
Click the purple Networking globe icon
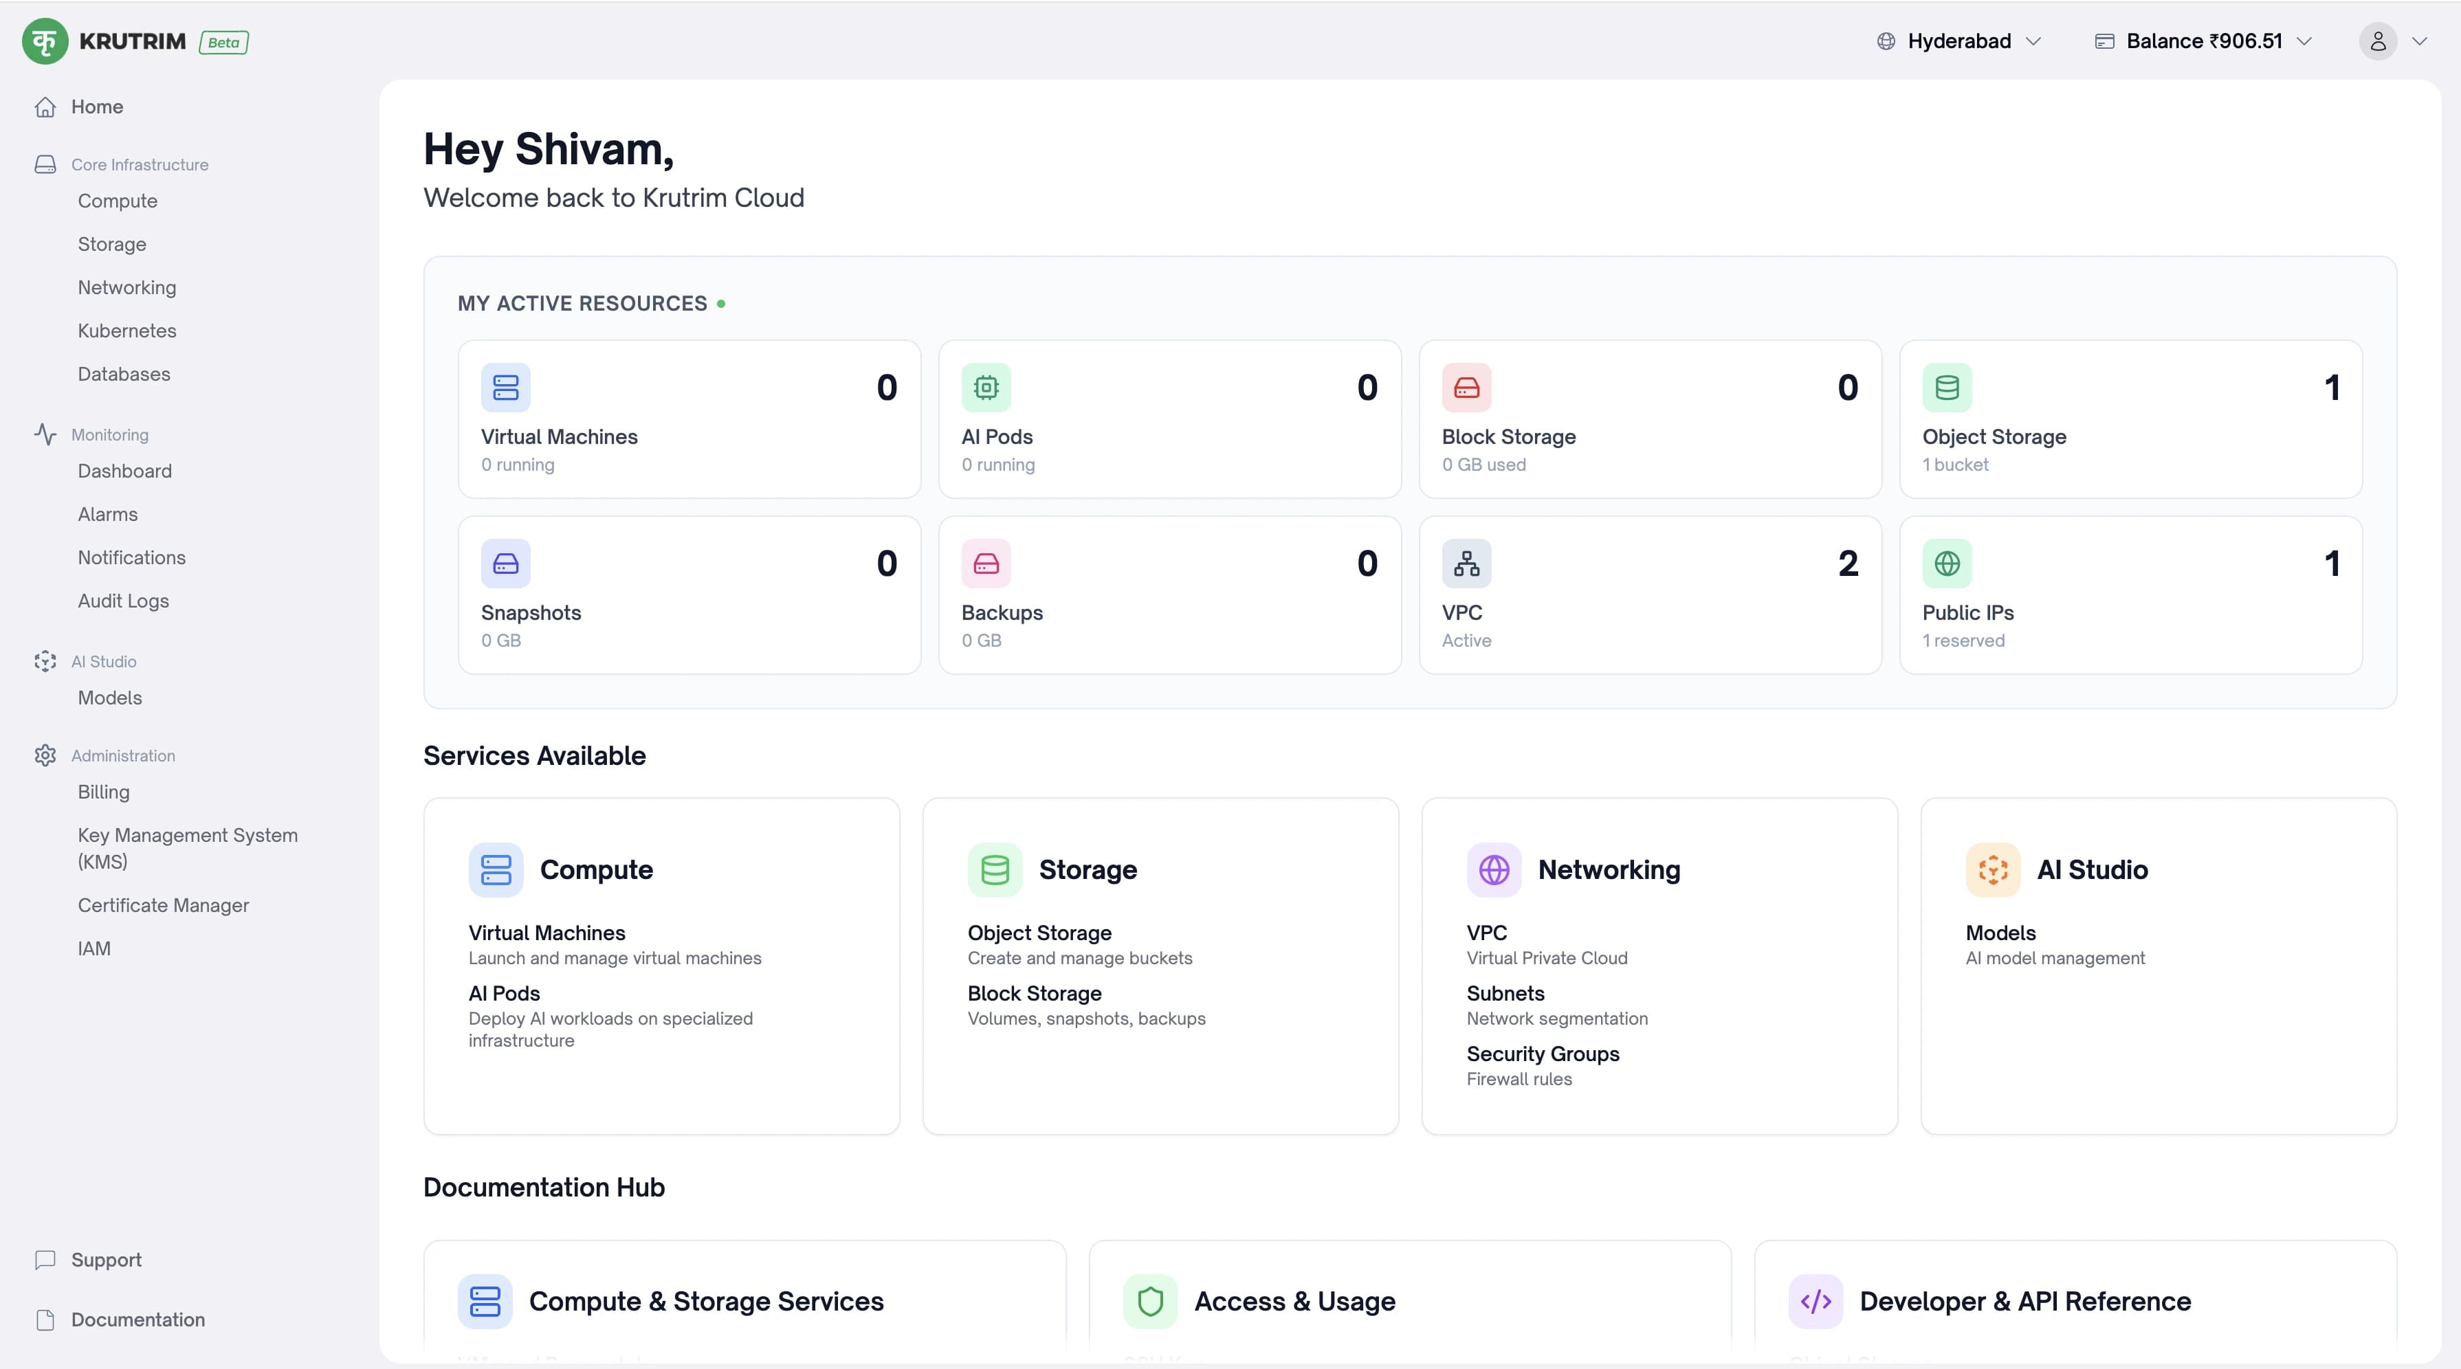point(1494,869)
